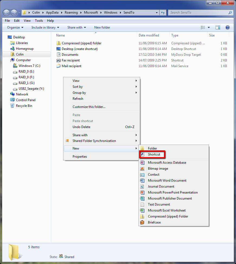Select RAID_1 (G:) drive in sidebar
The width and height of the screenshot is (236, 264).
click(27, 83)
